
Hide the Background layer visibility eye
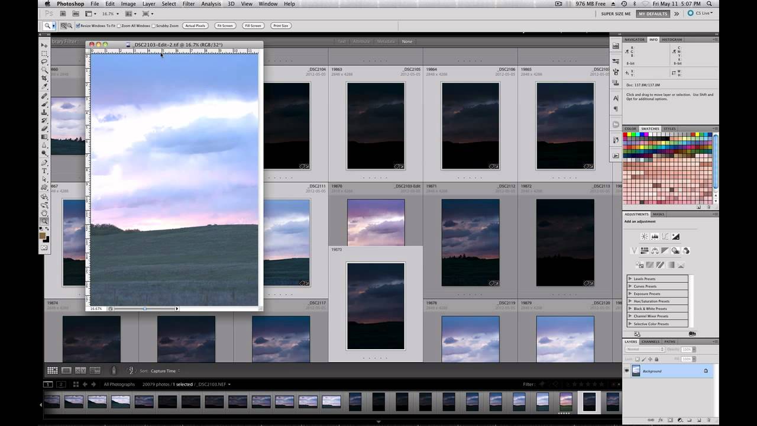point(626,371)
